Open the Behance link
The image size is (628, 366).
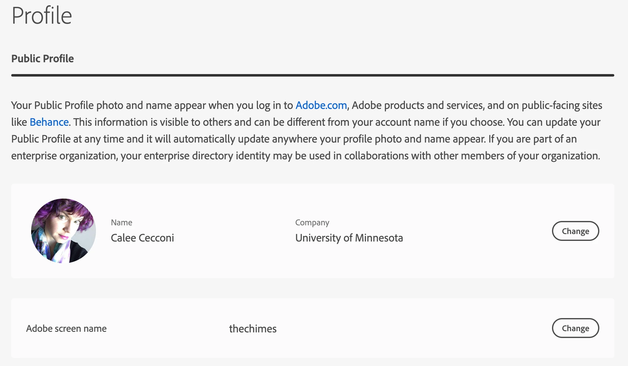point(49,122)
